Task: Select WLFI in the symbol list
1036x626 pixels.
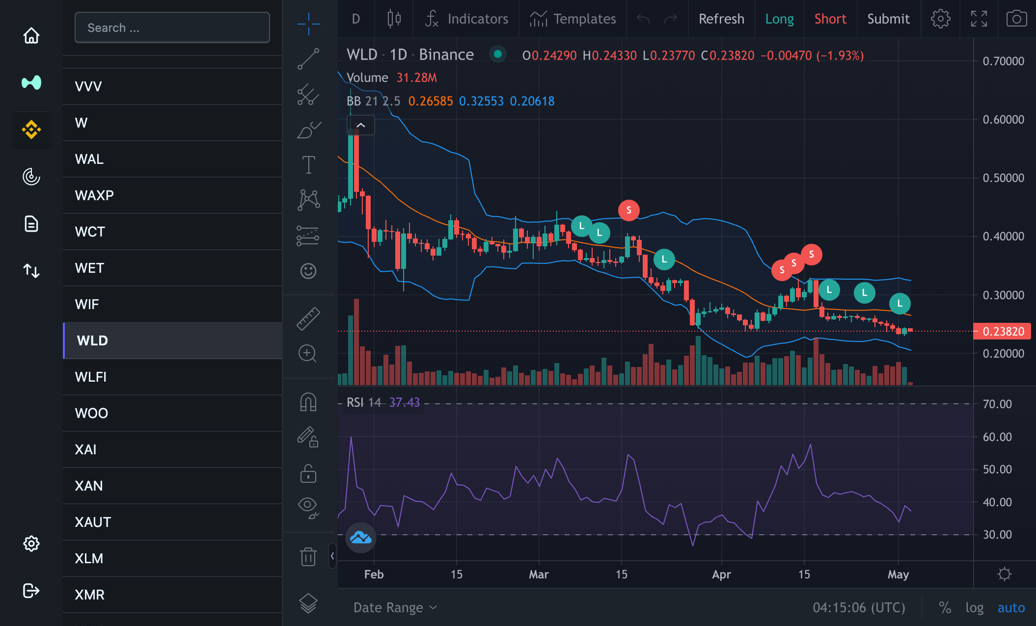Action: coord(172,377)
